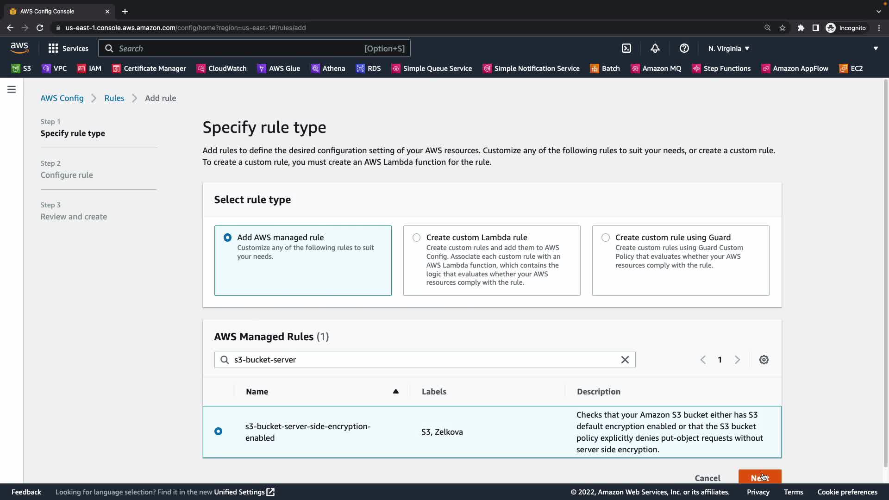
Task: Go to next page of managed rules
Action: (x=737, y=360)
